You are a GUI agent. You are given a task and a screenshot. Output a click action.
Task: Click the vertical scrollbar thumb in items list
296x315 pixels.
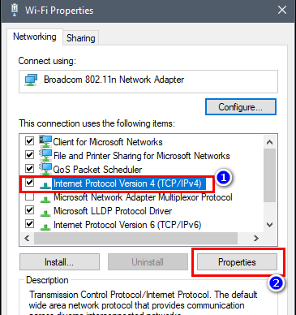(269, 175)
